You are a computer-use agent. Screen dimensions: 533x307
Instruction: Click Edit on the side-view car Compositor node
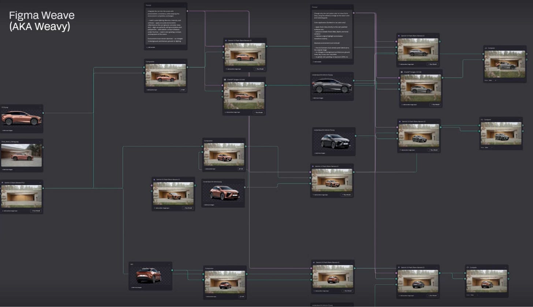click(182, 89)
